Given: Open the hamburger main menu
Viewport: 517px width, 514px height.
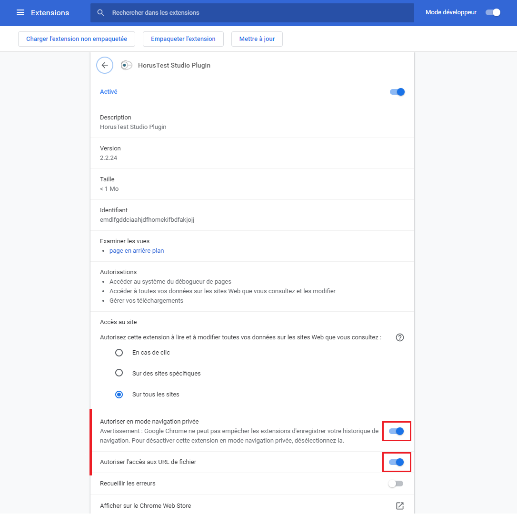Looking at the screenshot, I should (20, 13).
